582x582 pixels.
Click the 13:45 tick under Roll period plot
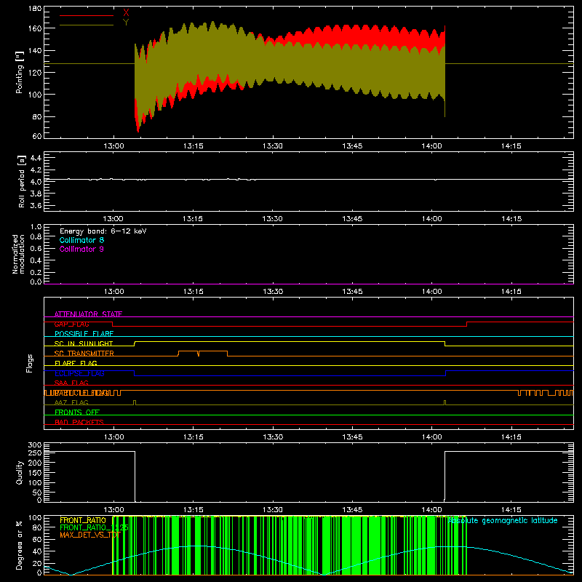pyautogui.click(x=352, y=219)
